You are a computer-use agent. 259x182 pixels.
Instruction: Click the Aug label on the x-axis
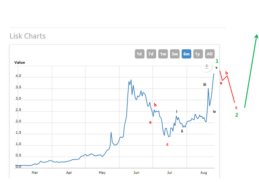coord(204,172)
